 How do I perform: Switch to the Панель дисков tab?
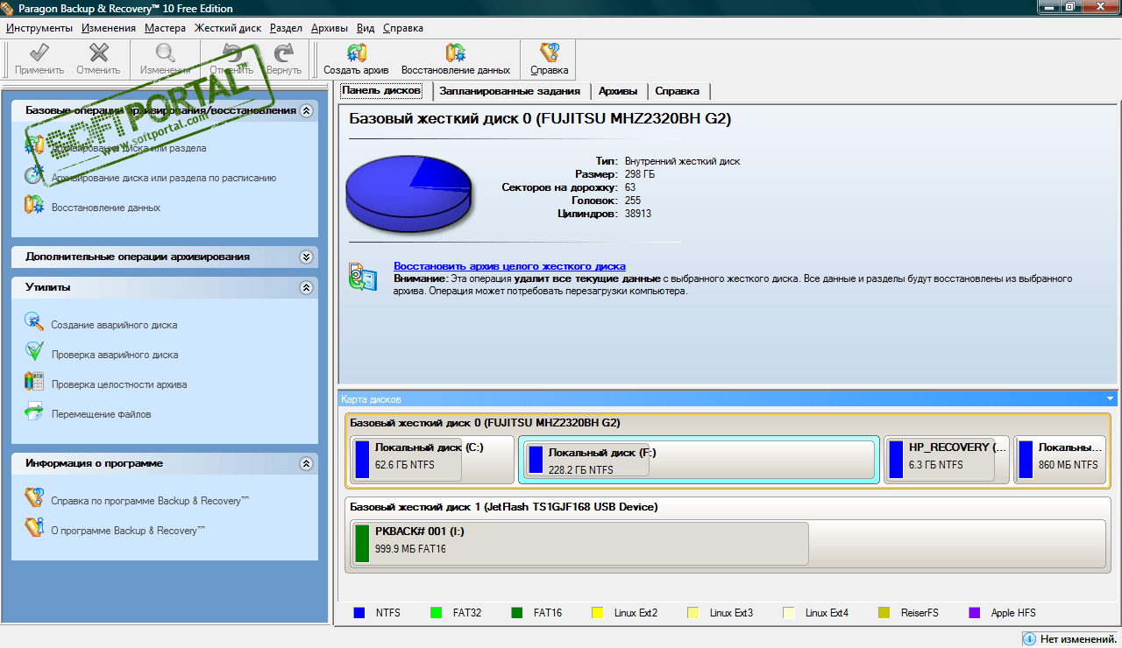(x=382, y=90)
